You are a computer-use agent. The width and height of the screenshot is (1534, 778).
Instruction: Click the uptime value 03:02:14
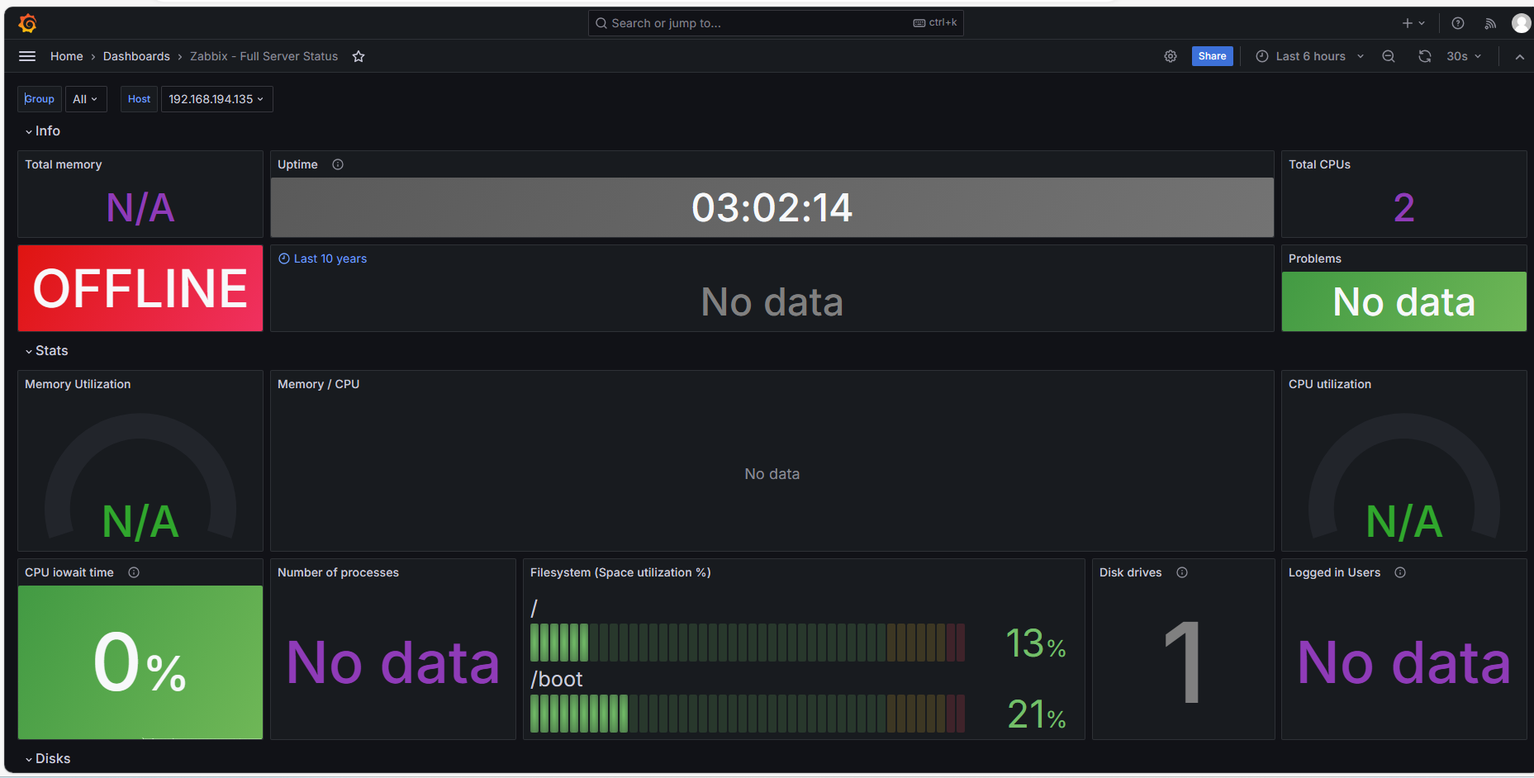(x=772, y=207)
